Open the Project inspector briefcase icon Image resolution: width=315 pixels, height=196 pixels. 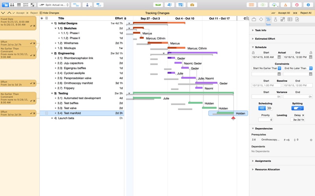click(254, 19)
